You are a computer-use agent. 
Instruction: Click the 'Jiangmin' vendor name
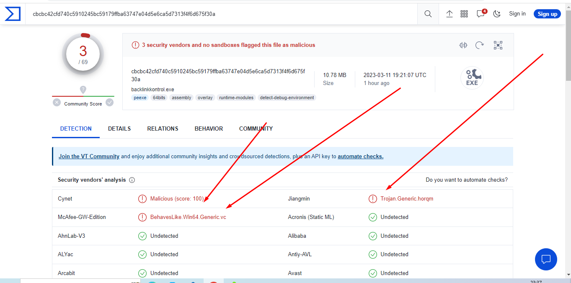[x=299, y=199]
